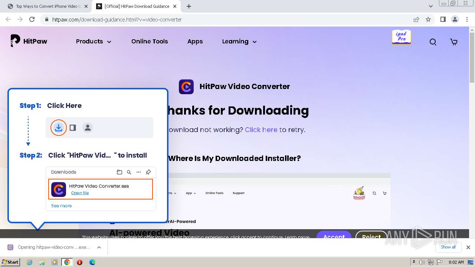
Task: Expand the Learning menu
Action: coord(239,42)
